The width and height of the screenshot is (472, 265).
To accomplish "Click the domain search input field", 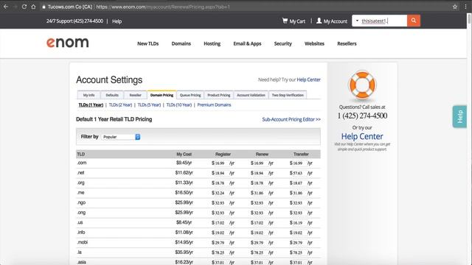I will click(383, 21).
